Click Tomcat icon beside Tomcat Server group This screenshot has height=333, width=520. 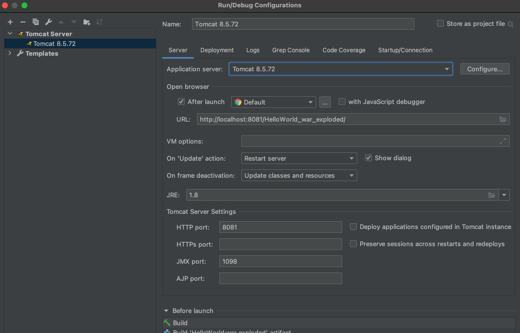20,34
